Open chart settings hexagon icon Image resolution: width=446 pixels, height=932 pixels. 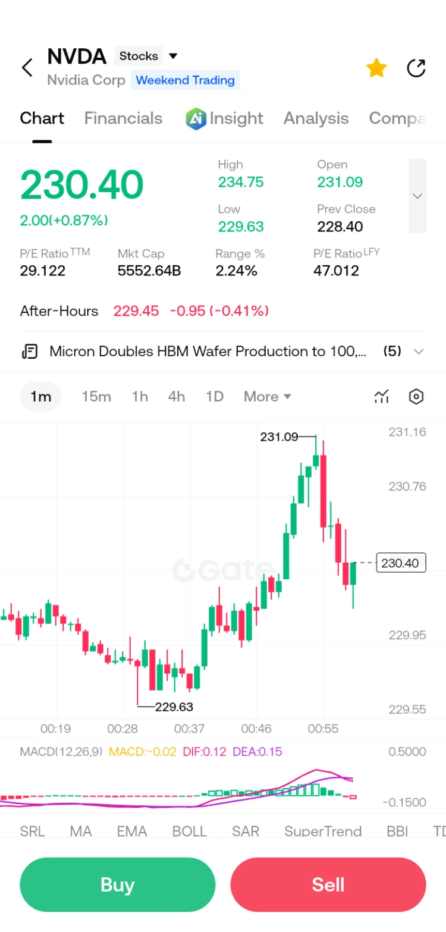[416, 397]
